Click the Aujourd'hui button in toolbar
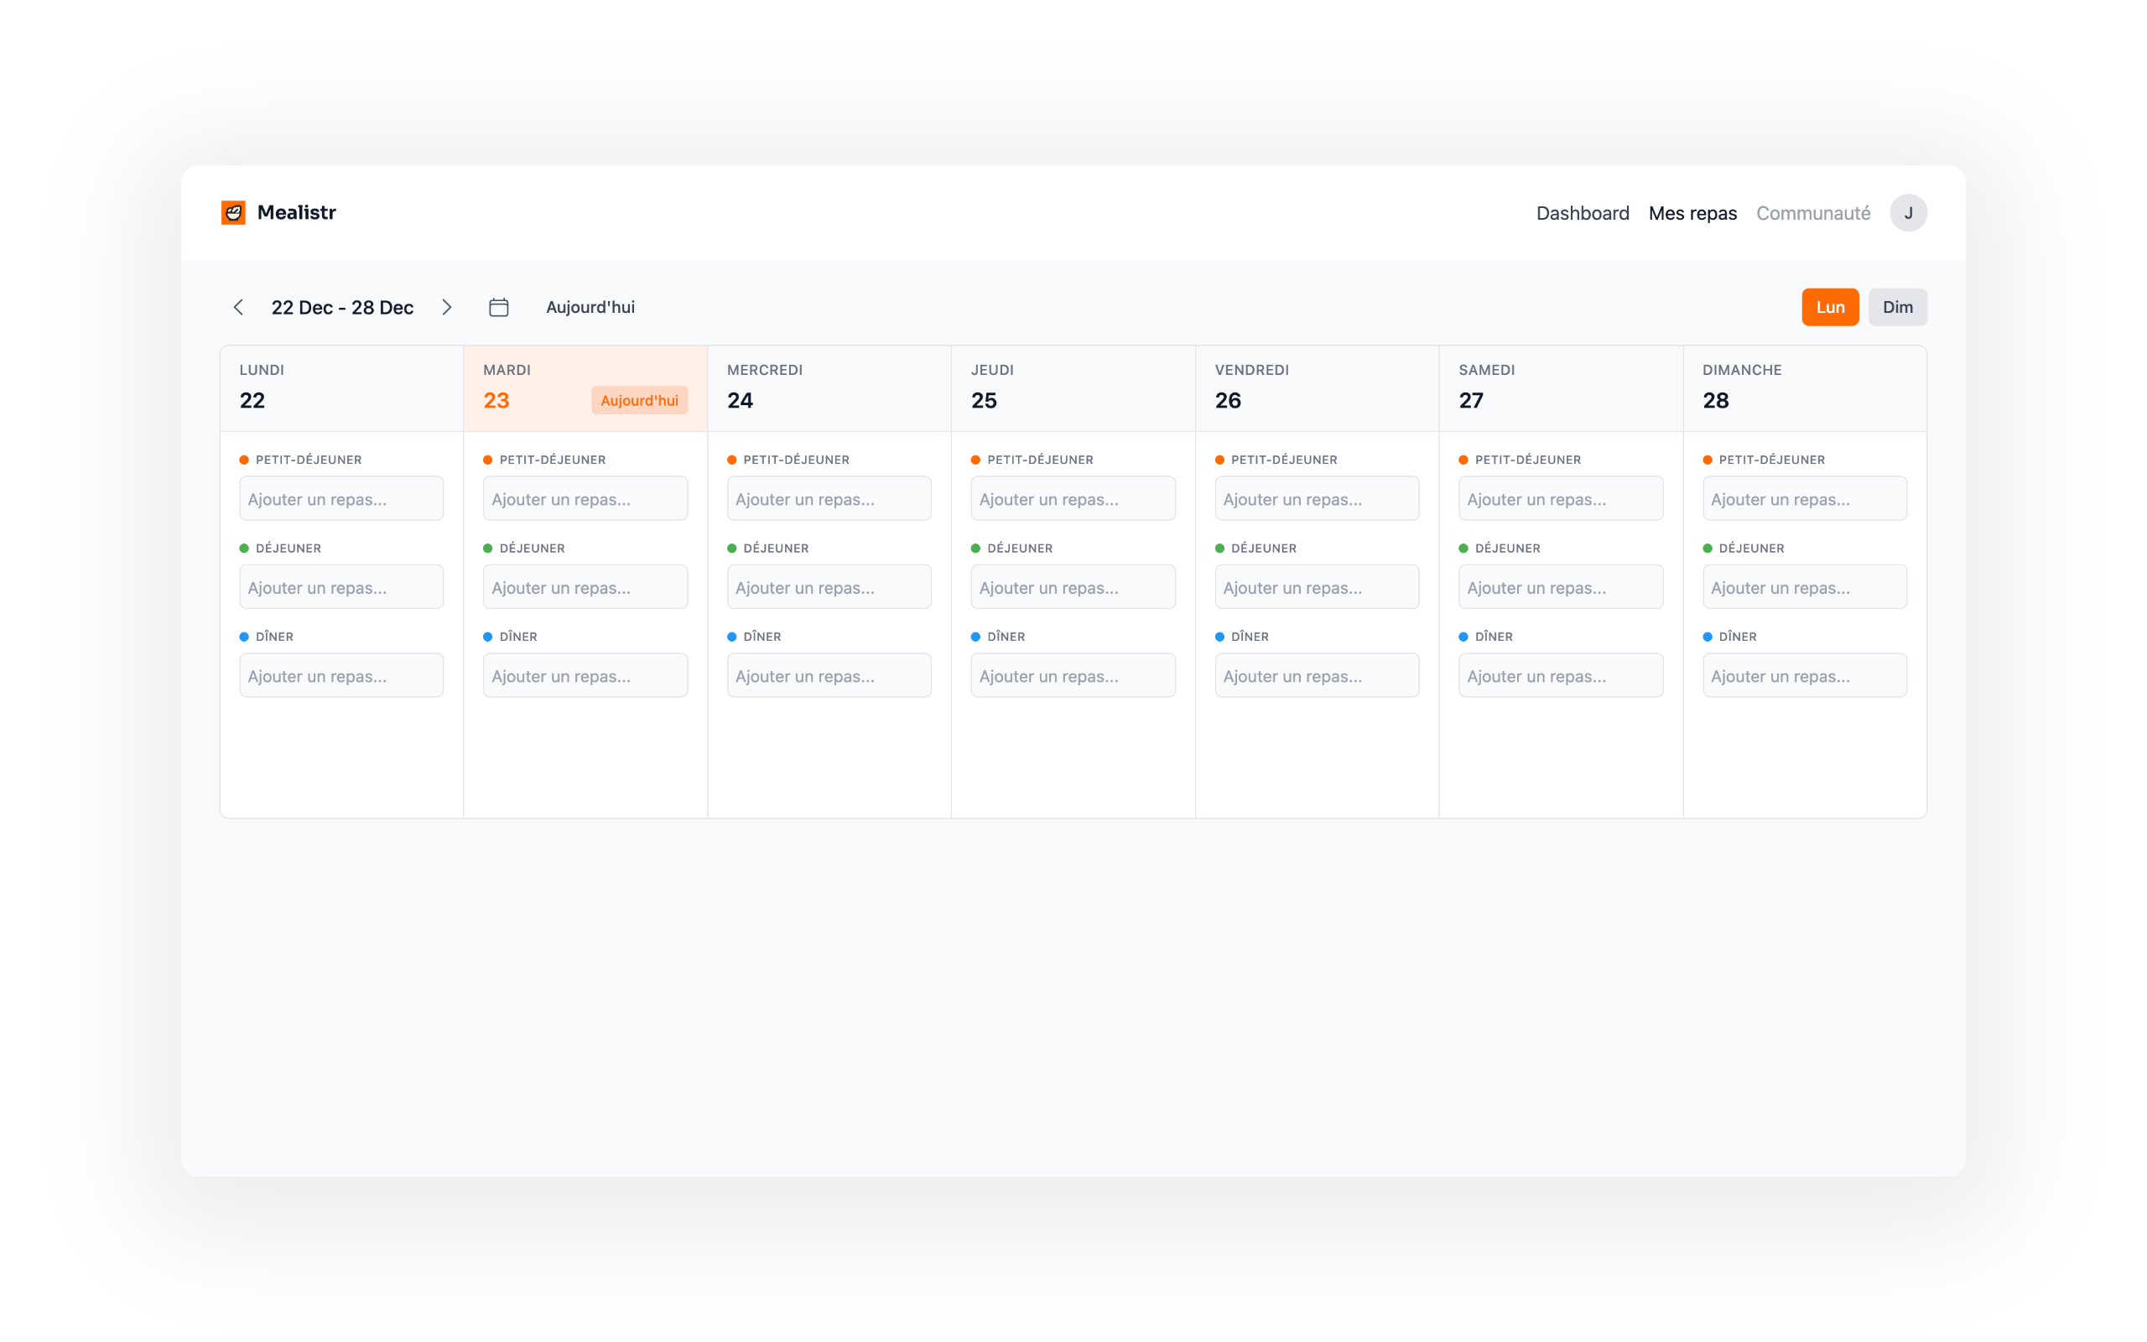This screenshot has height=1342, width=2147. click(590, 307)
